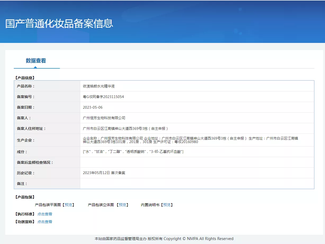Click the NMPA copyright footer text
Viewport: 325px width, 244px height.
click(164, 239)
